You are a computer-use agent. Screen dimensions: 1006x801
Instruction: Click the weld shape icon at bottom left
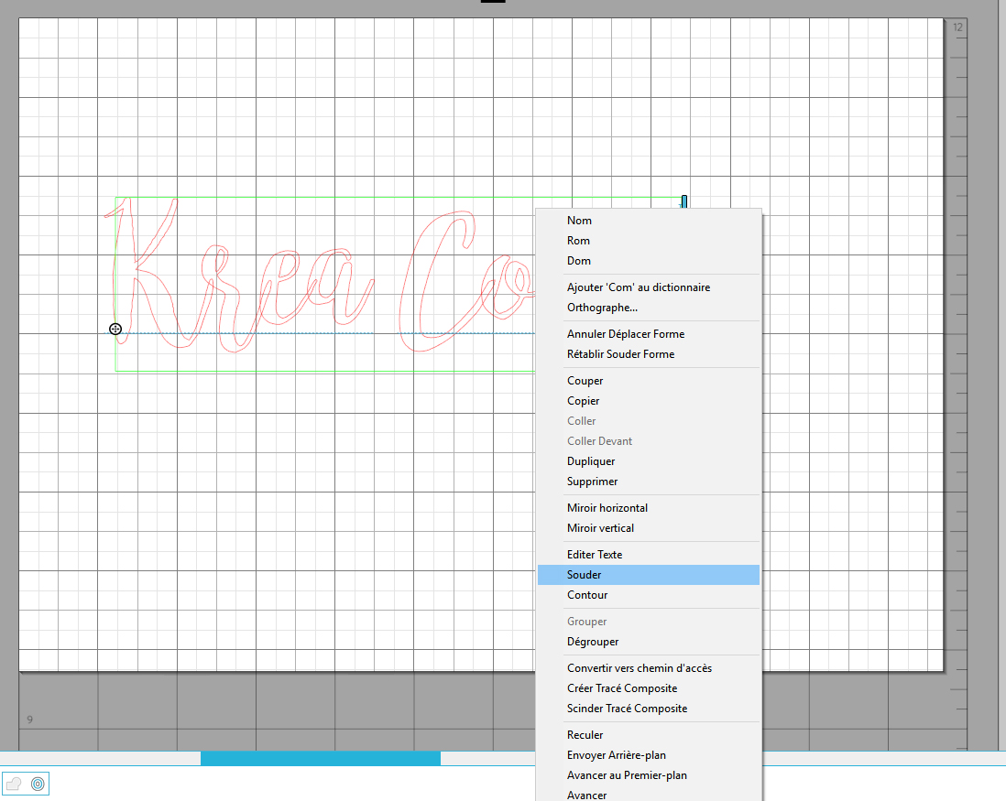point(14,784)
